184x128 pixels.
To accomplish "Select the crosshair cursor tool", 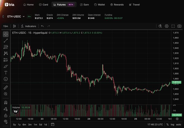I will click(6, 34).
